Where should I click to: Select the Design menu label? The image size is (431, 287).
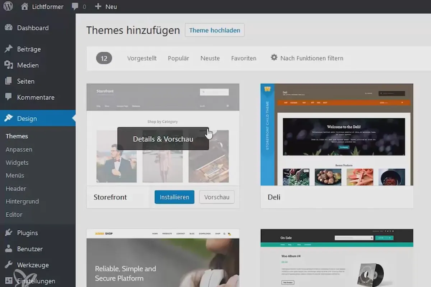(27, 119)
